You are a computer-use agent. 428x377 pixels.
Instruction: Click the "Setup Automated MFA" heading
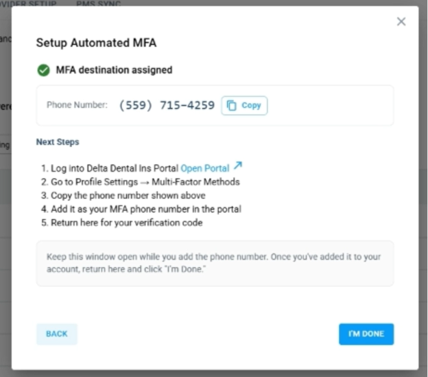(x=96, y=43)
